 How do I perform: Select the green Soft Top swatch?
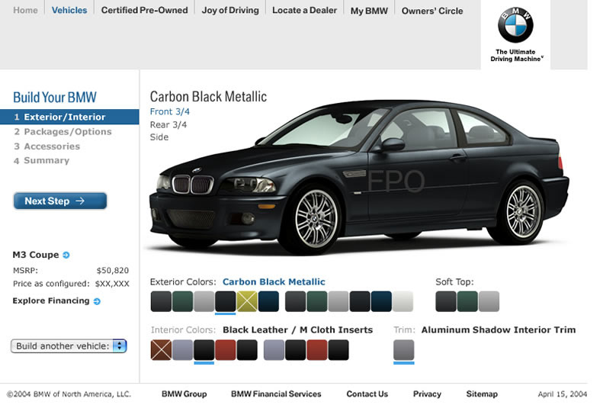pyautogui.click(x=467, y=301)
